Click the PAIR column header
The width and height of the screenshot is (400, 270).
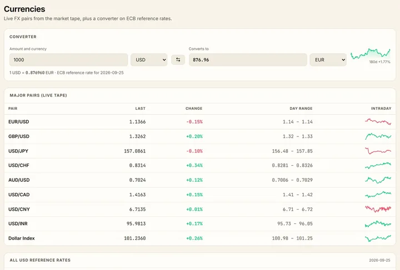tap(13, 109)
